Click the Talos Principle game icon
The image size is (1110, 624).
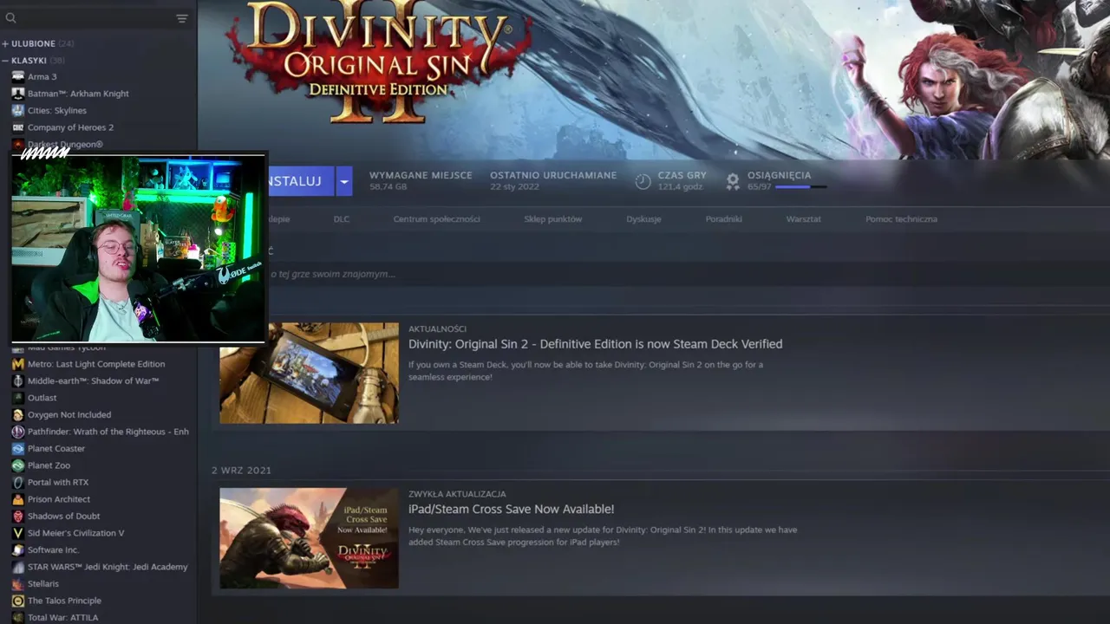[18, 601]
